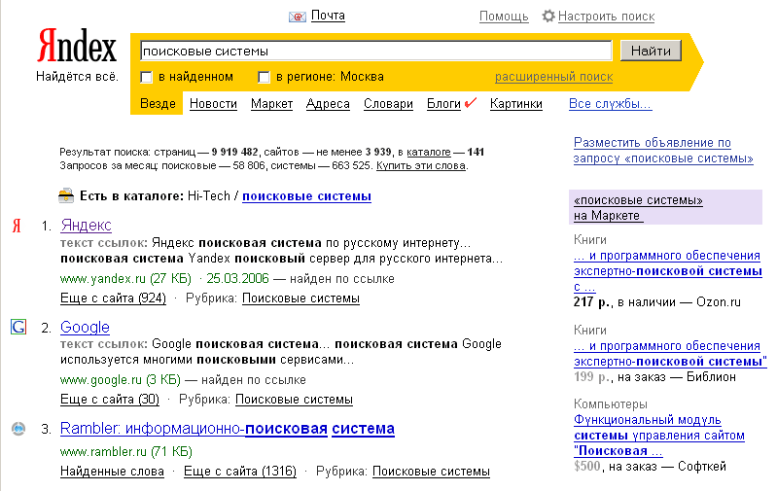Open the Библион book offer link for 199 р.
The width and height of the screenshot is (777, 491).
[x=670, y=354]
